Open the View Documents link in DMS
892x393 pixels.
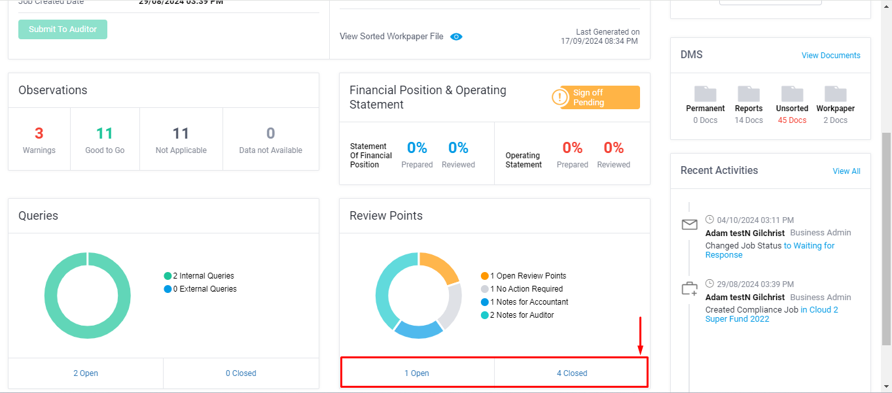(831, 56)
